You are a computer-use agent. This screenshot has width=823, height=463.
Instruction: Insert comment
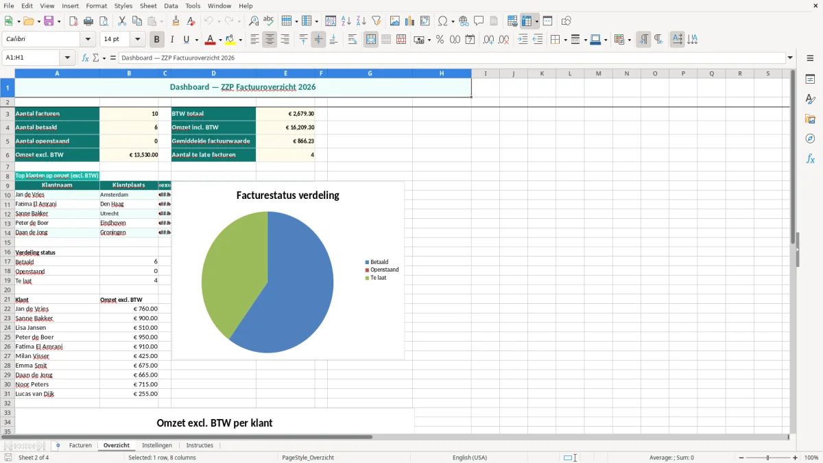coord(479,21)
